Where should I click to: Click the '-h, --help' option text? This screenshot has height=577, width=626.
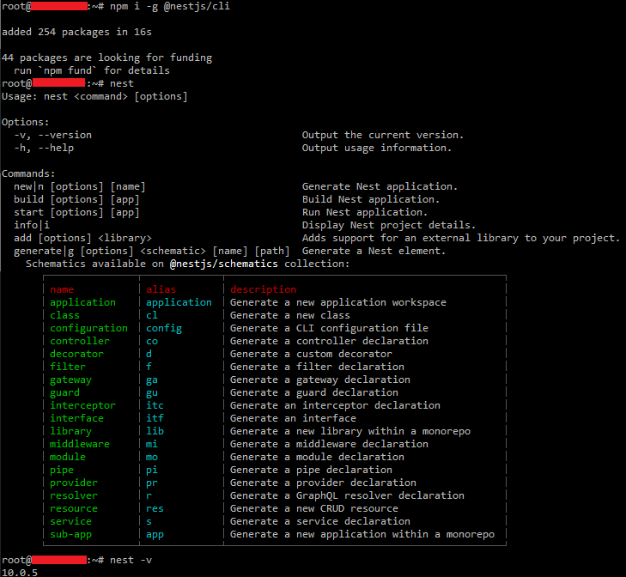pyautogui.click(x=44, y=149)
